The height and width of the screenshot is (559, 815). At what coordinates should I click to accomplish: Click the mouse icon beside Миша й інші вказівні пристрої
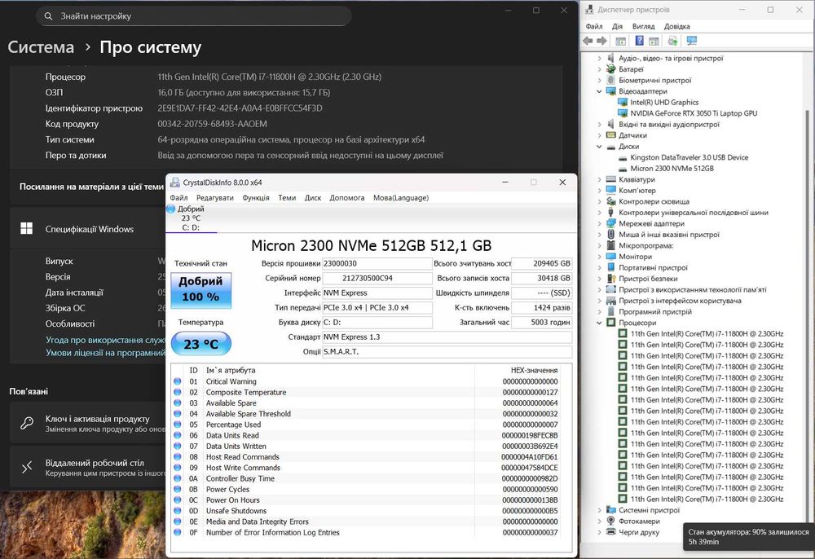611,235
